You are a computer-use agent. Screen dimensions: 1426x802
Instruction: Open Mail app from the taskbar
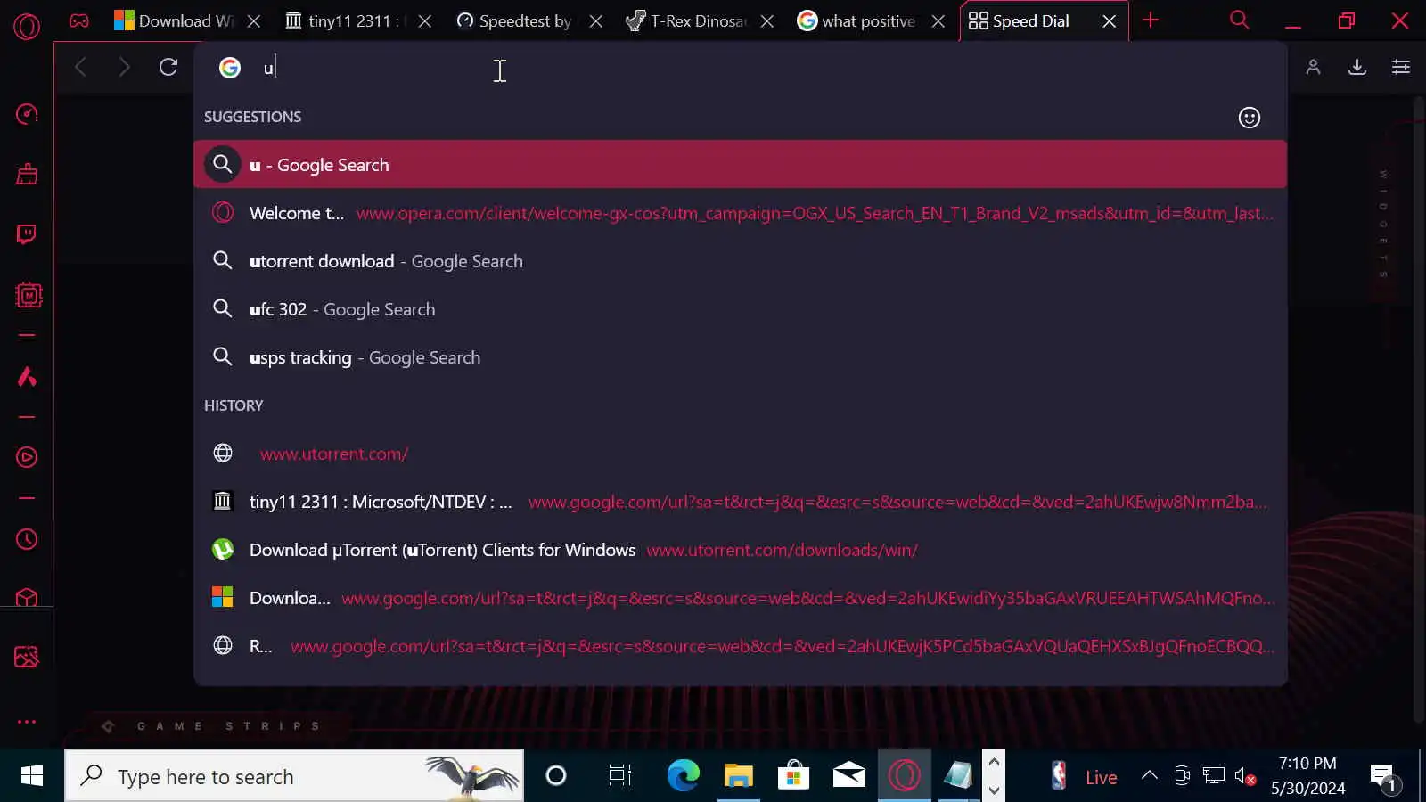click(848, 776)
